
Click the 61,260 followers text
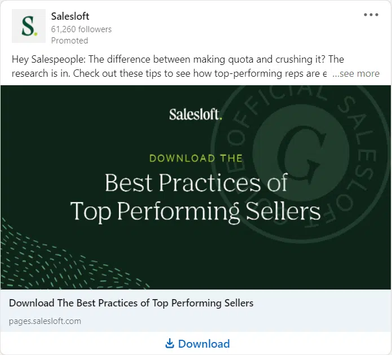click(x=81, y=29)
